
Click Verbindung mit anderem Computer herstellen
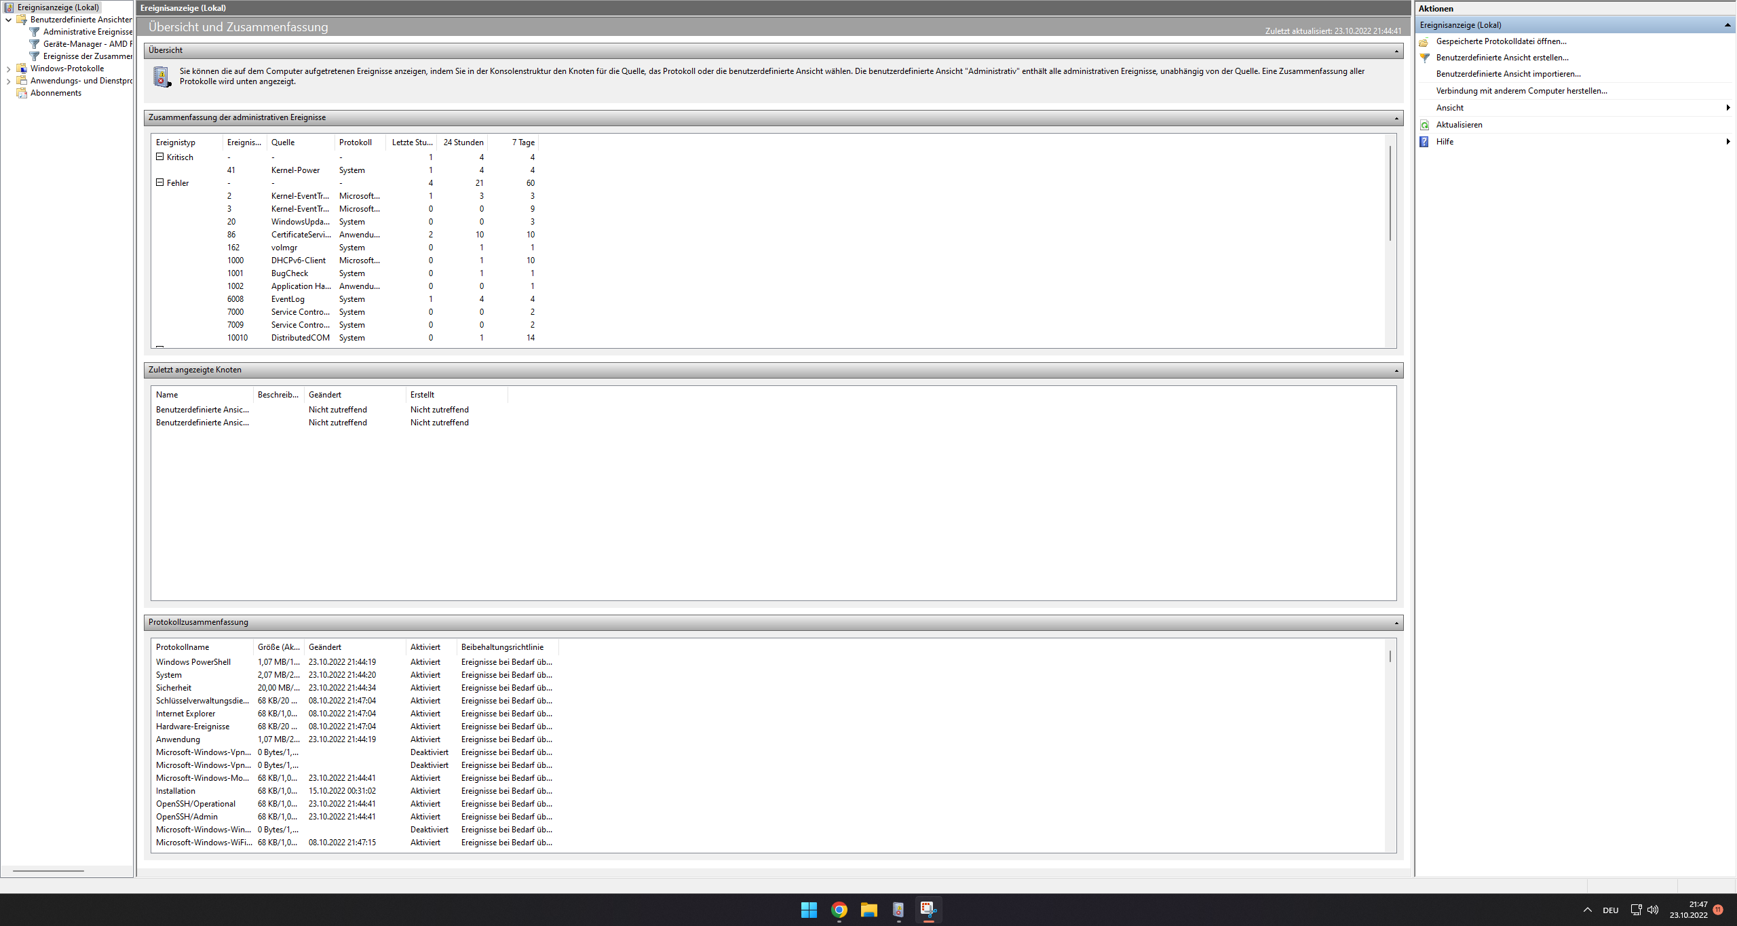pos(1521,91)
